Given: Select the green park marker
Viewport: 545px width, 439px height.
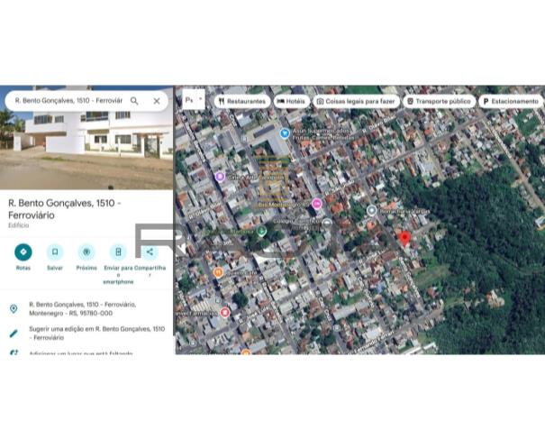Looking at the screenshot, I should pos(262,231).
